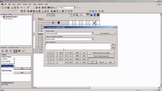Open the comparison method dropdown
Image resolution: width=162 pixels, height=91 pixels.
(x=92, y=39)
